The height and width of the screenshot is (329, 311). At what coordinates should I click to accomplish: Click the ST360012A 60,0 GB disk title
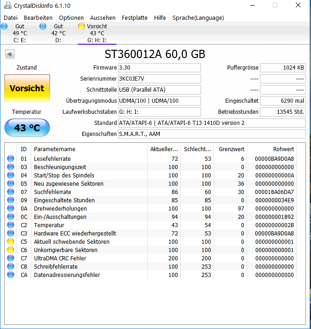[155, 54]
